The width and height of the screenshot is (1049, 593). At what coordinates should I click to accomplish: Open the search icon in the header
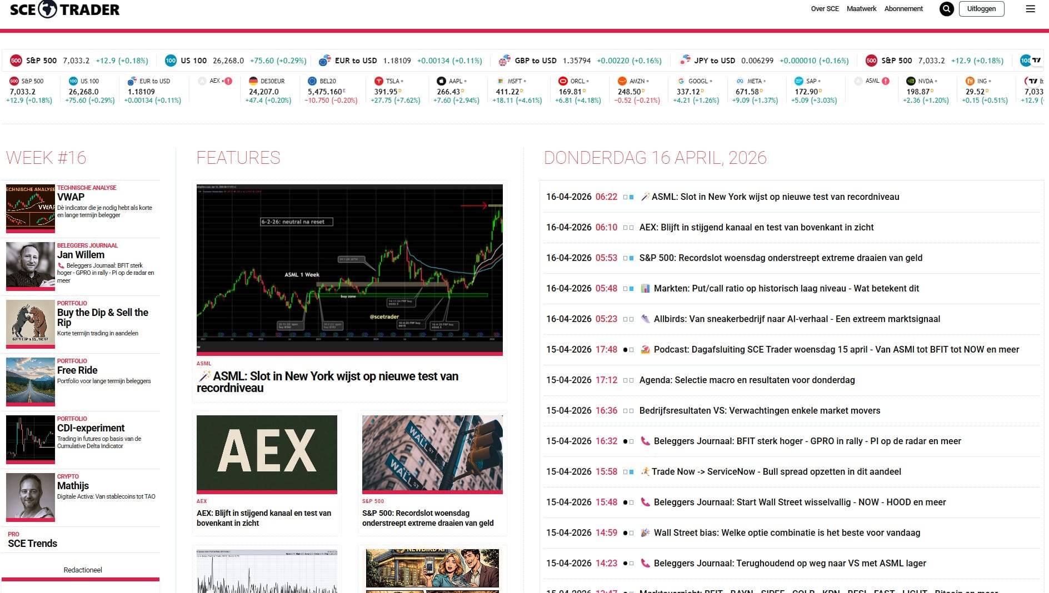[x=946, y=9]
